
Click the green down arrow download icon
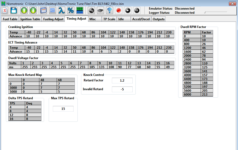point(33,10)
